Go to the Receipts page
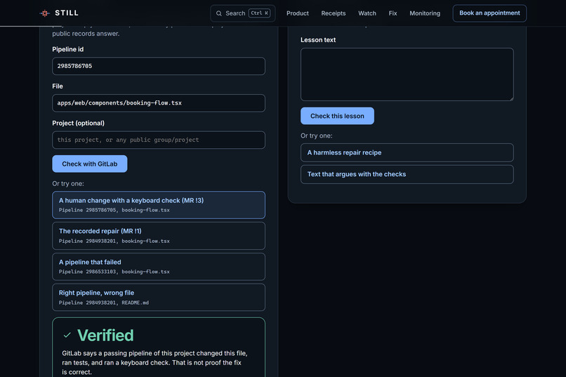 (x=333, y=13)
